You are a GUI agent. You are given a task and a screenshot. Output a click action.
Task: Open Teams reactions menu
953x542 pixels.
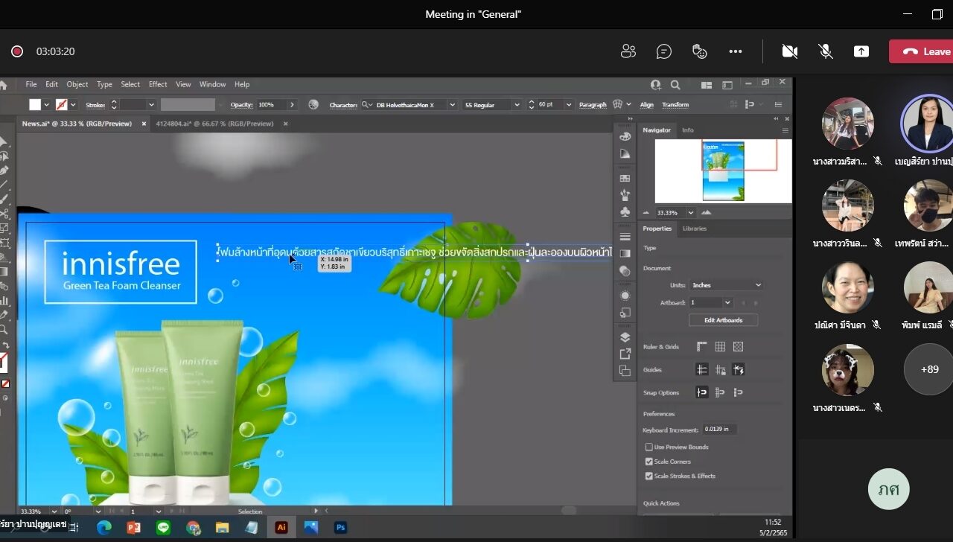[700, 51]
